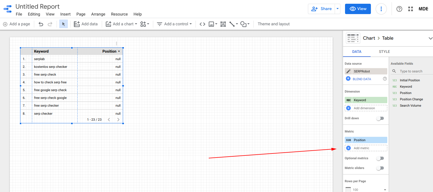Select the selection mode pointer tool
Image resolution: width=433 pixels, height=192 pixels.
[64, 24]
